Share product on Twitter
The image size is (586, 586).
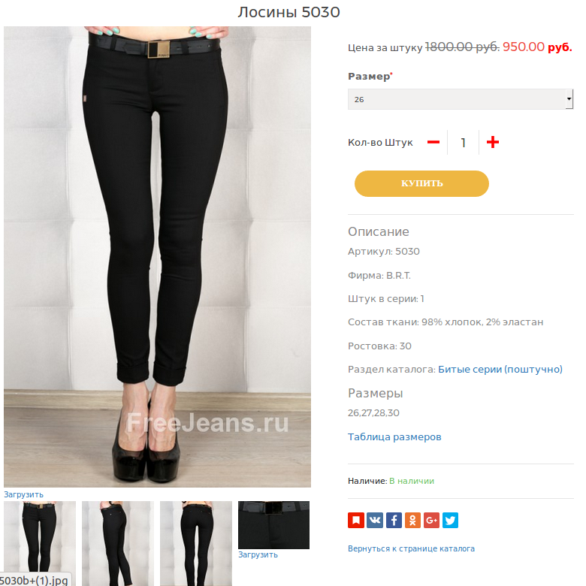[x=450, y=520]
